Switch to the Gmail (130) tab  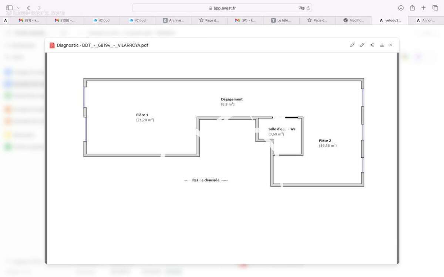point(65,20)
